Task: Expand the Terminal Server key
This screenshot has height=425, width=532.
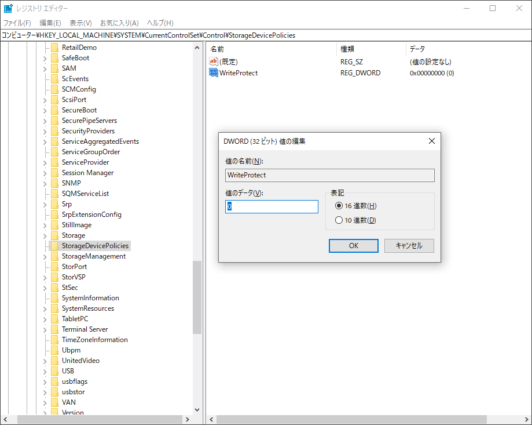Action: 45,329
